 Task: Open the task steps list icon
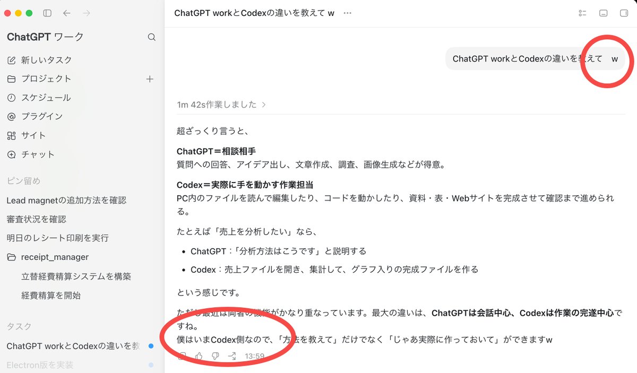point(582,13)
